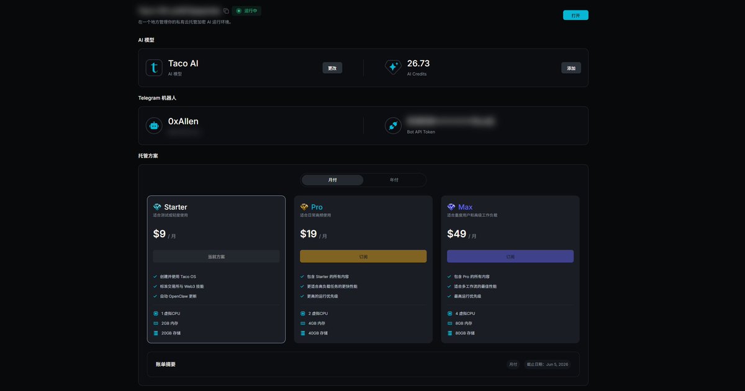
Task: Click the Pro plan gold gem icon
Action: tap(304, 207)
